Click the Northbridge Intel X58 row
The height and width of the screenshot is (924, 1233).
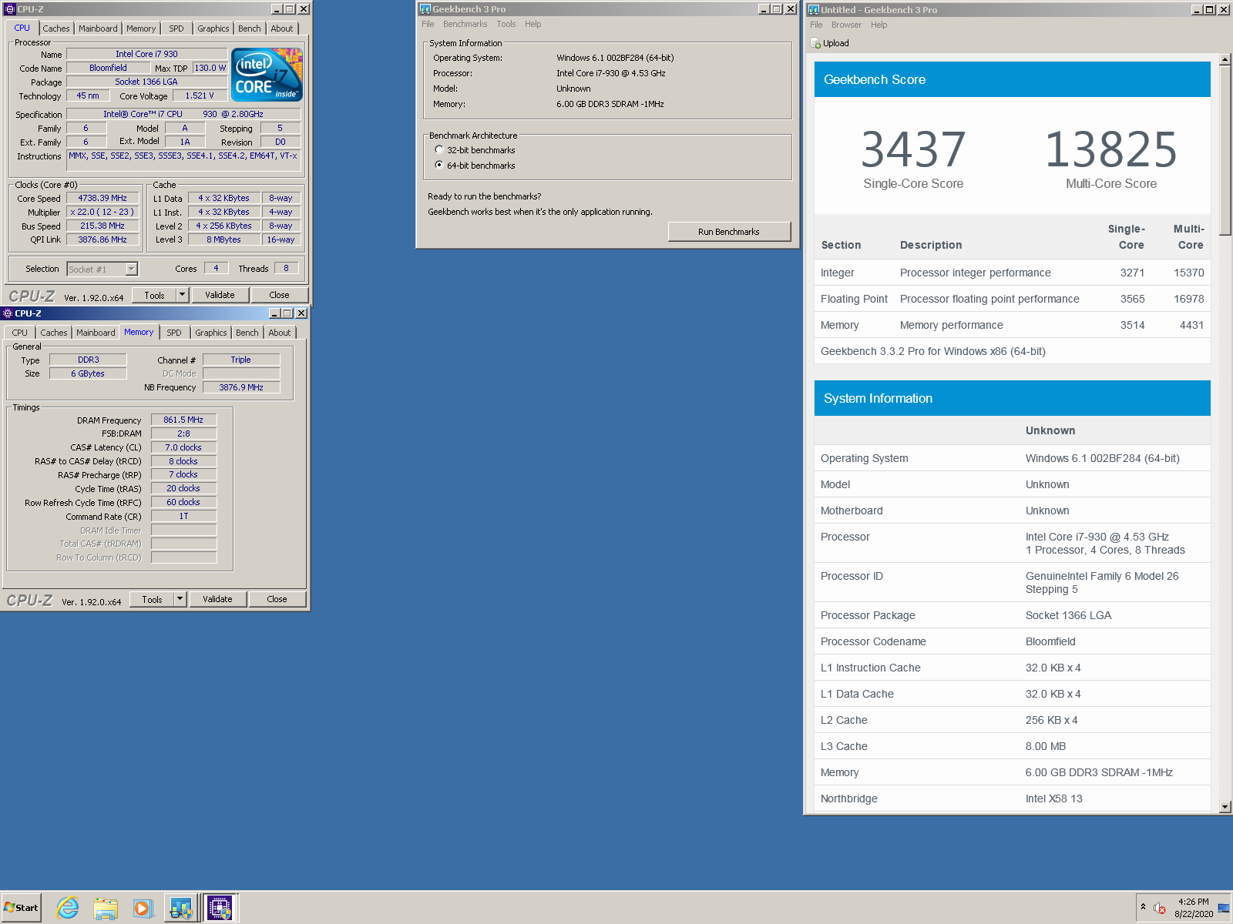pos(1013,798)
